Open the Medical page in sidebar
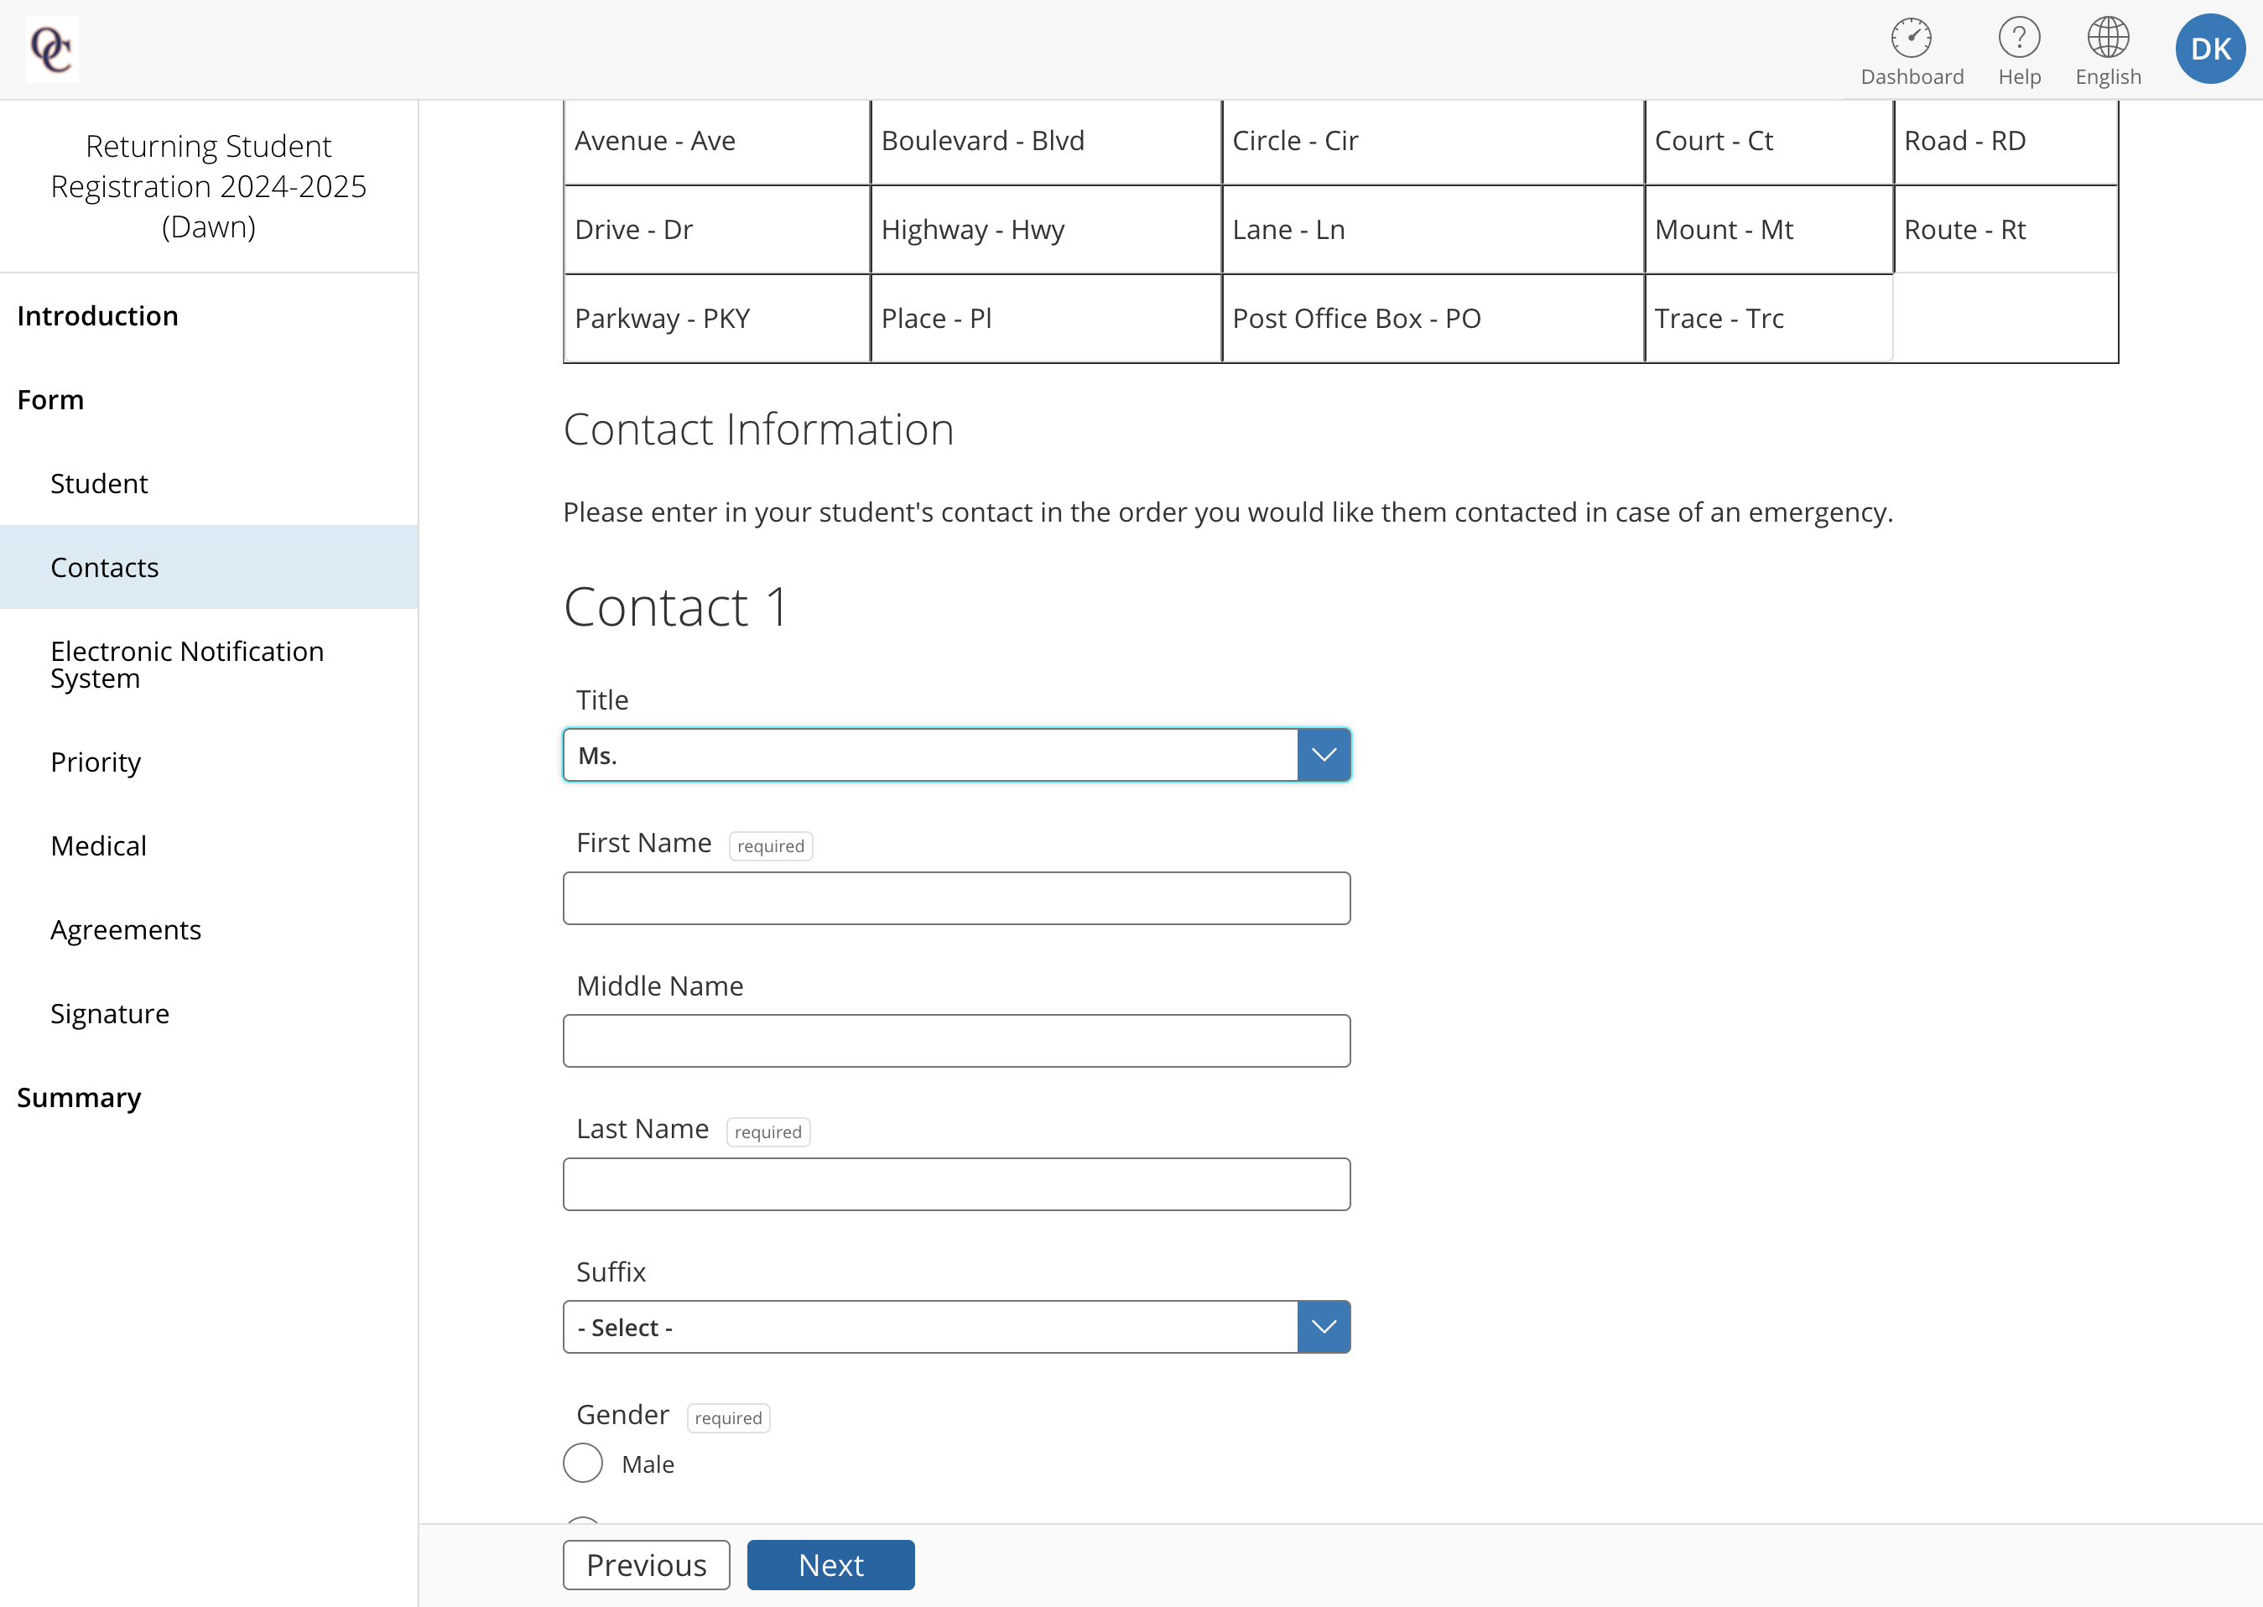 [x=99, y=845]
